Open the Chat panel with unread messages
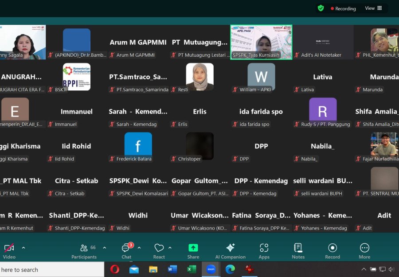The height and width of the screenshot is (277, 399). 126,251
